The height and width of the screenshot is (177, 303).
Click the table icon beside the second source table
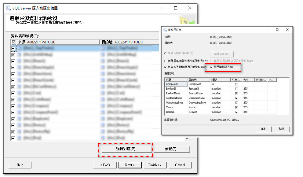[19, 54]
